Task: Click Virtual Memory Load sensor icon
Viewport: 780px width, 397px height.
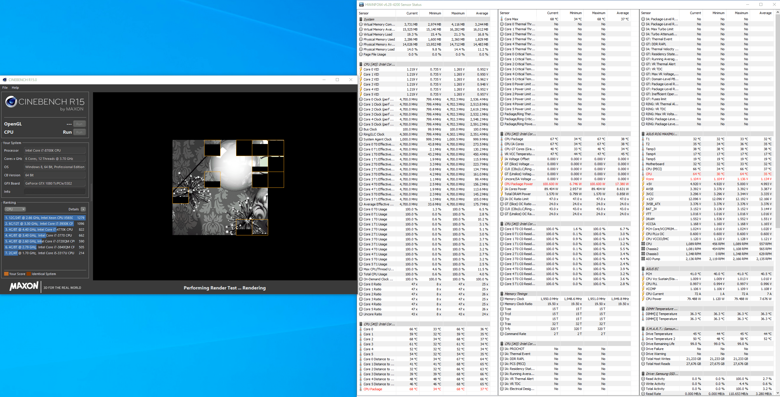Action: (x=361, y=34)
